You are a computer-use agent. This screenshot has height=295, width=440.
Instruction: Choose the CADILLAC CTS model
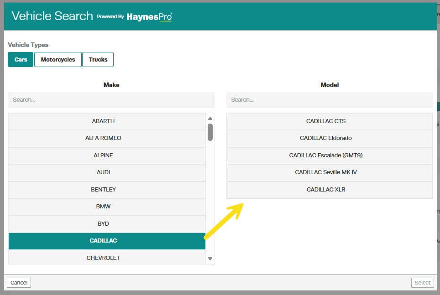click(x=330, y=121)
